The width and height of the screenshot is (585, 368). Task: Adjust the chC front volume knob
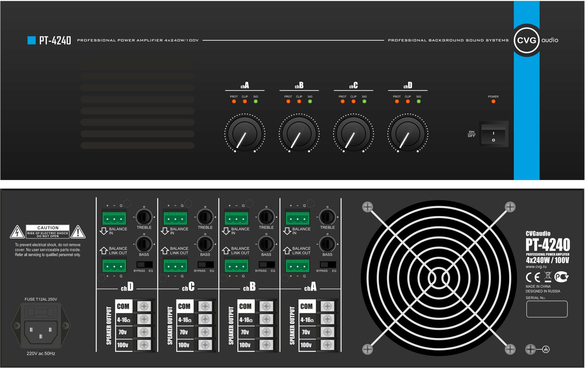(353, 134)
